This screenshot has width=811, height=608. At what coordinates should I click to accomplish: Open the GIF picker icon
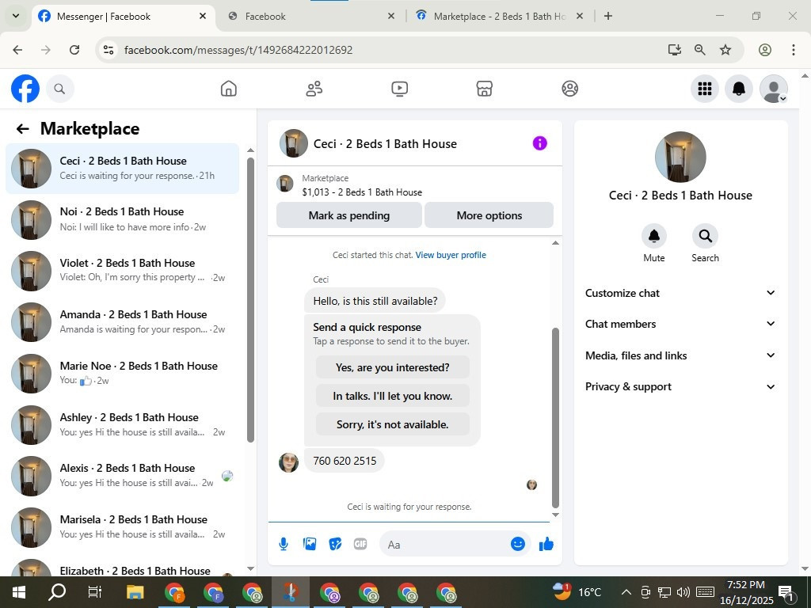(x=360, y=544)
